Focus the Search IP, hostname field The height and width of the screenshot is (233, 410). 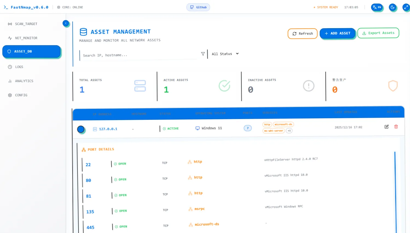click(139, 55)
